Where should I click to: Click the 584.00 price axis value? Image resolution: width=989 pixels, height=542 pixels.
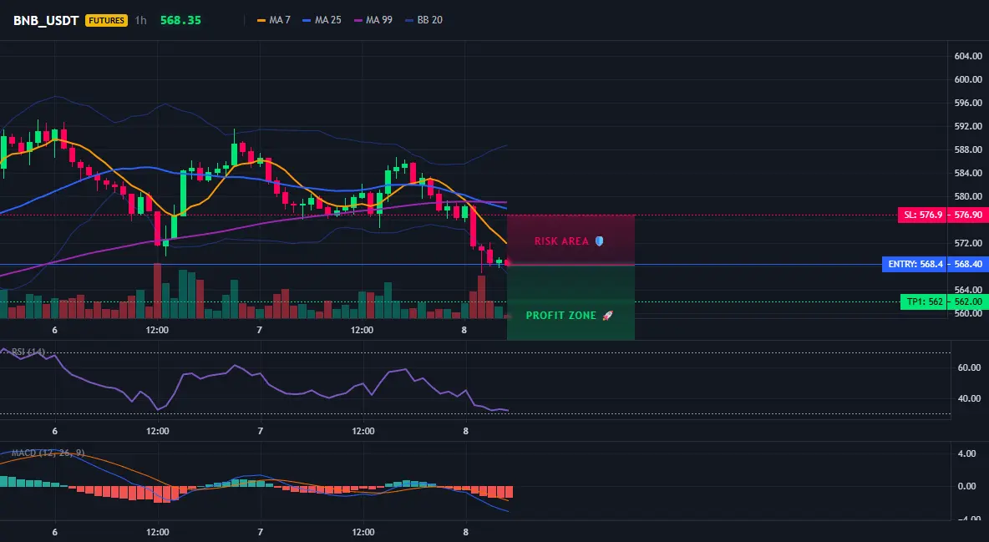[x=968, y=173]
